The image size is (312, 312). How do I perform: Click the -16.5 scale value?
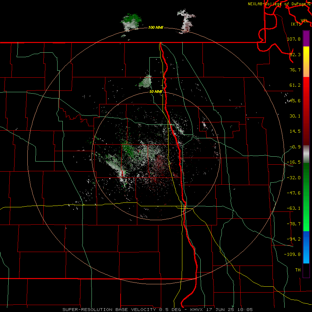click(x=294, y=162)
